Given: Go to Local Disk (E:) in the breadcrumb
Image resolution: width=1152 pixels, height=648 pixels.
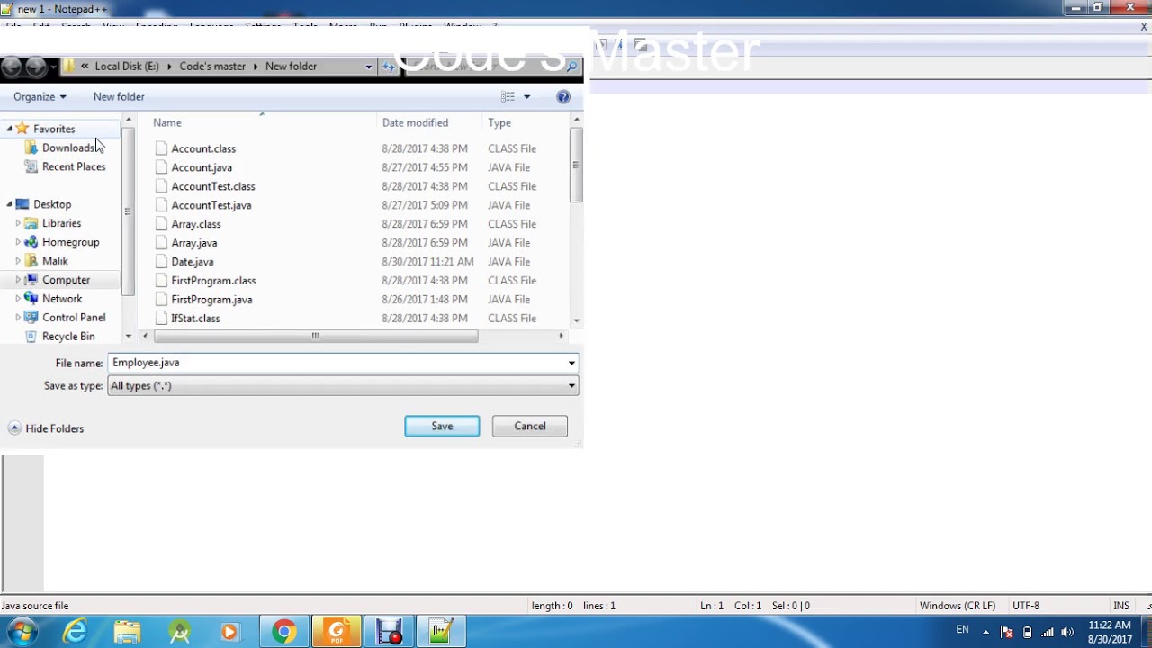Looking at the screenshot, I should (127, 67).
